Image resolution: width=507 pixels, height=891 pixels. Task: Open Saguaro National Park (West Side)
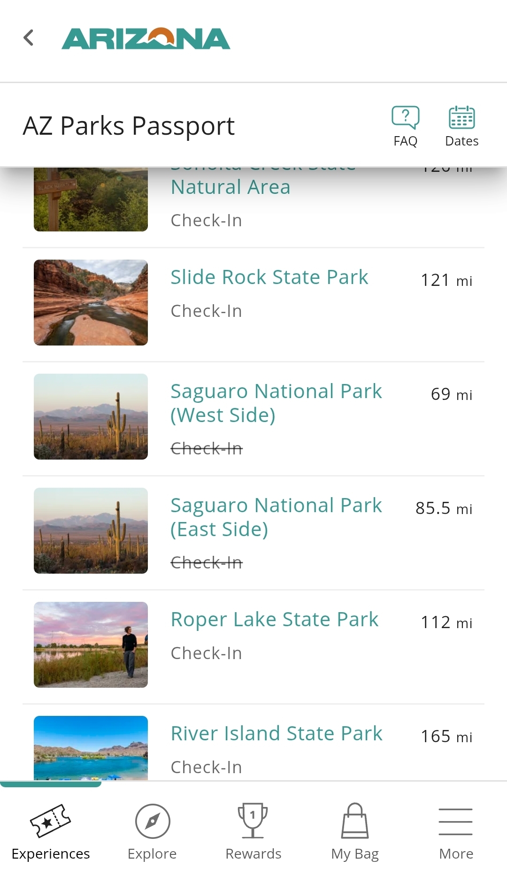[x=276, y=403]
